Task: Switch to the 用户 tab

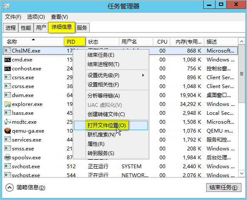Action: click(x=41, y=28)
